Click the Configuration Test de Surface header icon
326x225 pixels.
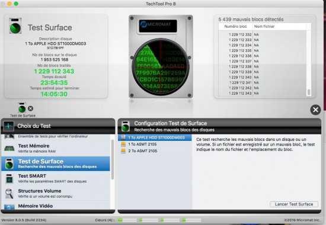pos(126,126)
